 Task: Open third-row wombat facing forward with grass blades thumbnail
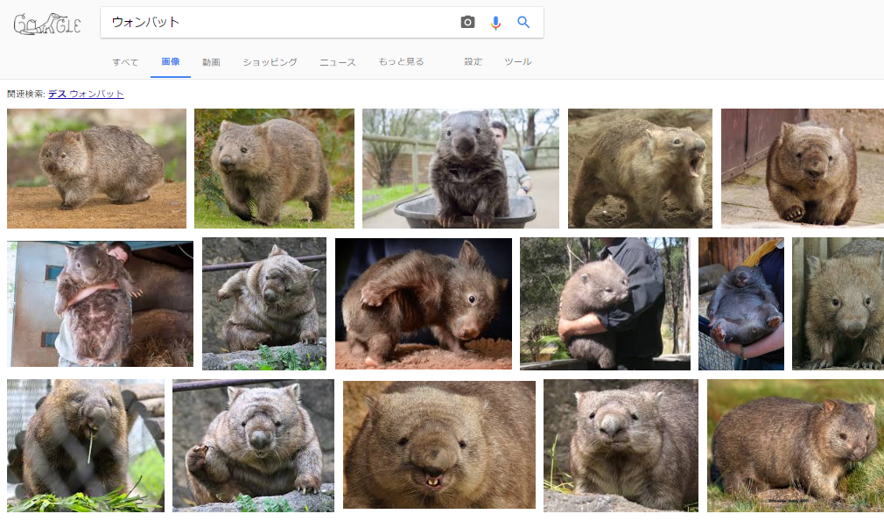tap(621, 446)
